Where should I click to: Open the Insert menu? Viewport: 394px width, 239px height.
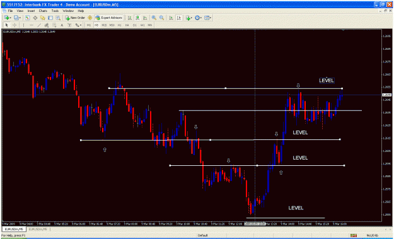coord(31,11)
